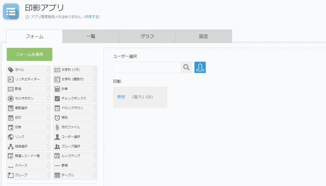Click the magnifier search icon in ユーザー選択
Screen dimensions: 326x186
187,67
